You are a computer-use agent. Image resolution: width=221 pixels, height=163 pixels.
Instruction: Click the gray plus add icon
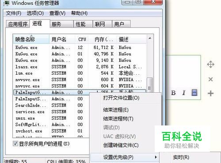click(x=210, y=93)
